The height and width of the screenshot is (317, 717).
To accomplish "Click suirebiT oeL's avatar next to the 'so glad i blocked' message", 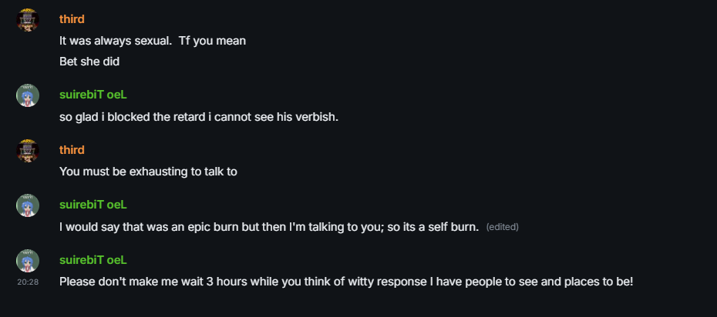I will [x=28, y=95].
